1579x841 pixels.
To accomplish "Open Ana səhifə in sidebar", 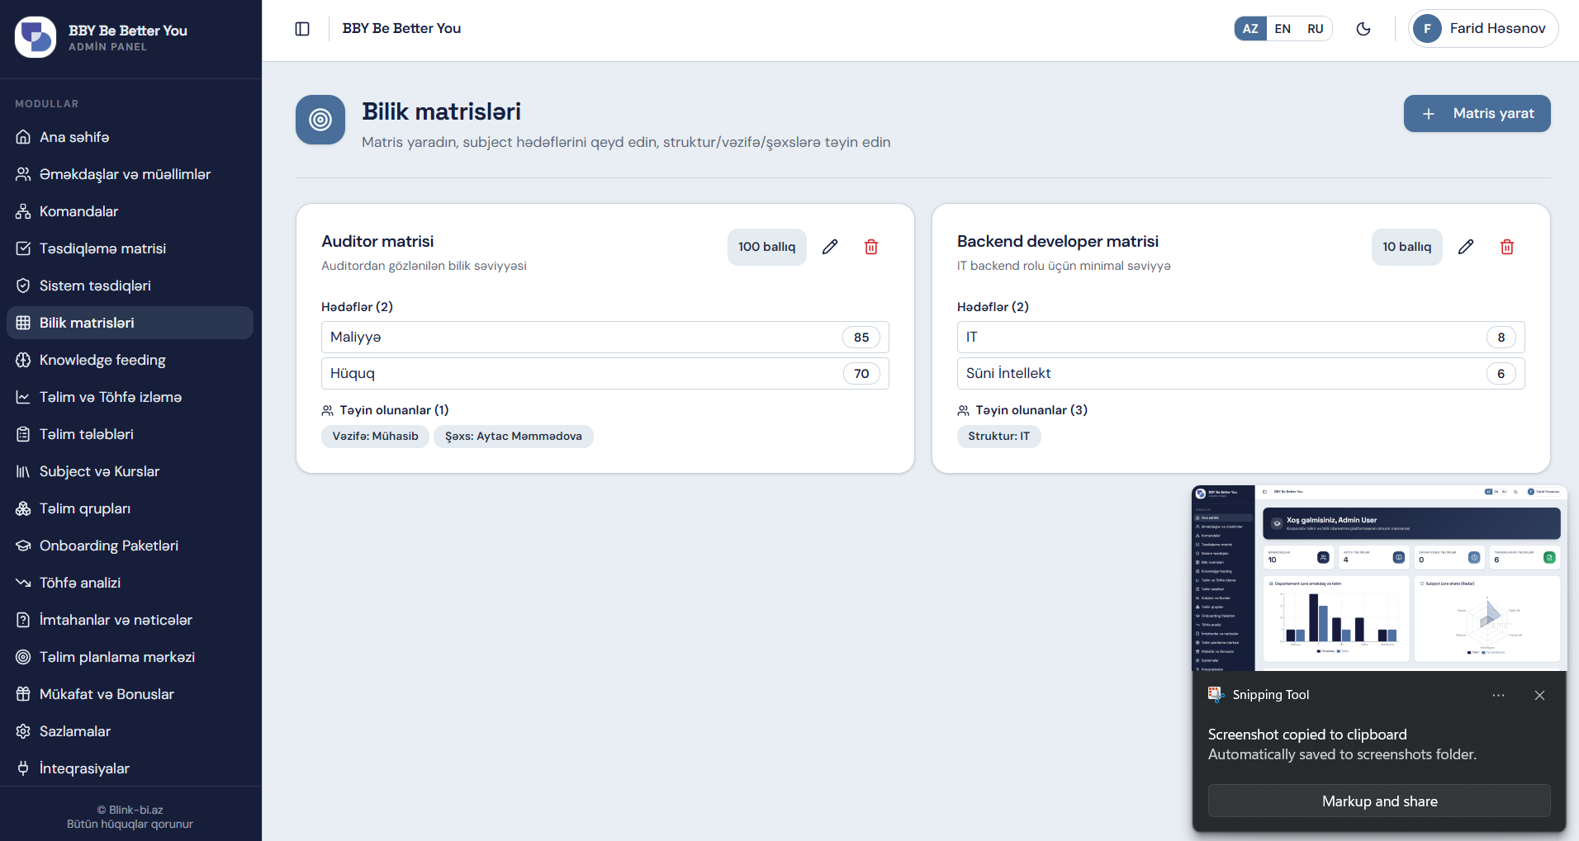I will point(130,137).
